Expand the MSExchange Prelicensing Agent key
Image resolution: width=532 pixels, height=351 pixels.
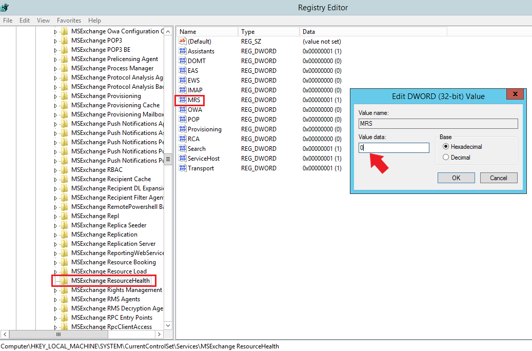(55, 60)
